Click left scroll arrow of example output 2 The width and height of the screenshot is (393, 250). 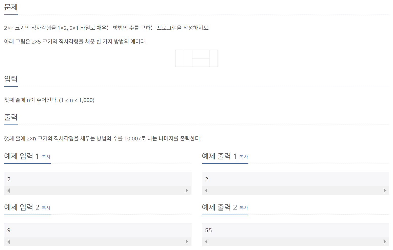click(206, 242)
